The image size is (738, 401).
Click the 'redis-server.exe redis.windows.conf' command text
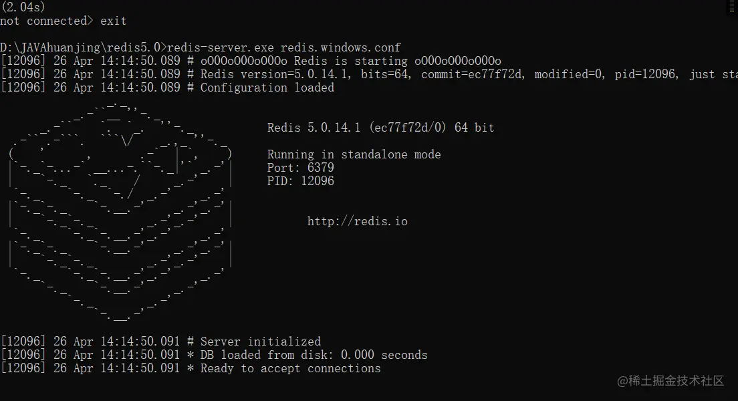click(x=283, y=47)
